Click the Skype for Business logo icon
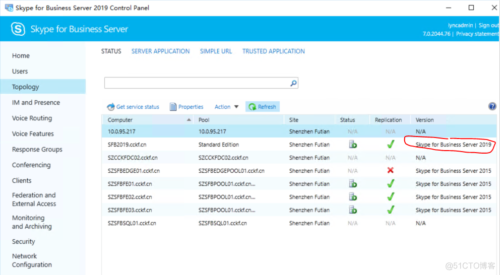500x275 pixels. (x=18, y=29)
